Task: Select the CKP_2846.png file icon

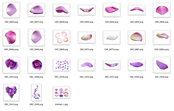Action: tap(162, 10)
